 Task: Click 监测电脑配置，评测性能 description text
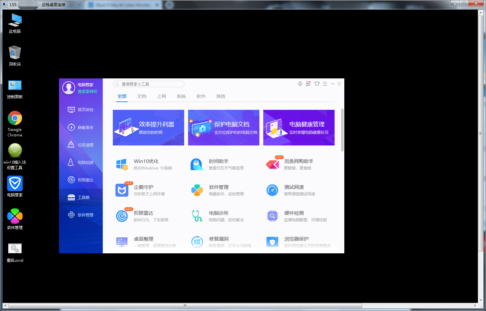tap(305, 220)
